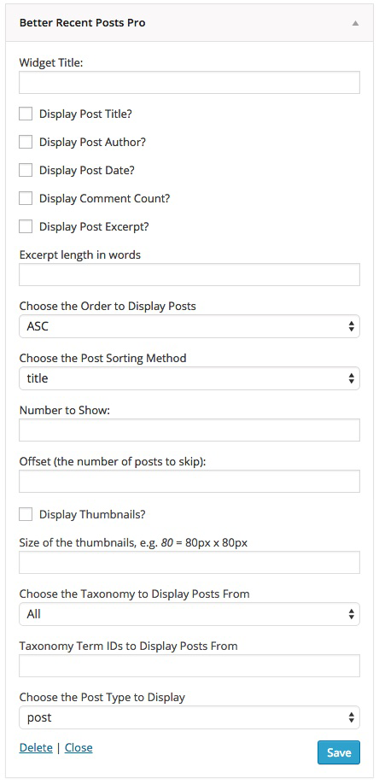The height and width of the screenshot is (784, 379).
Task: Toggle the Display Thumbnails checkbox
Action: [x=26, y=514]
